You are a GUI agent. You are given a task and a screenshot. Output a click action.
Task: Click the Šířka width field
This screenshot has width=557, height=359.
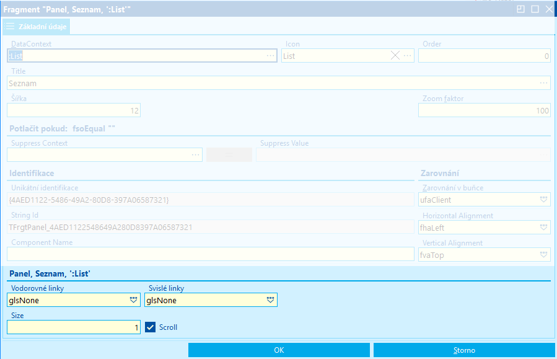(x=74, y=110)
